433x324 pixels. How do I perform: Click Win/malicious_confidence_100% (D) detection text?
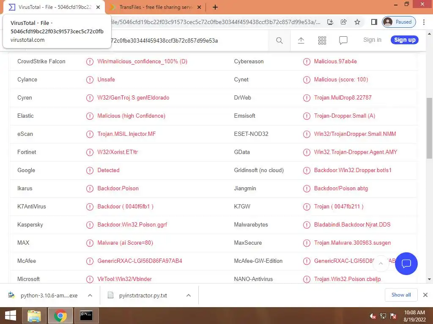pyautogui.click(x=142, y=62)
